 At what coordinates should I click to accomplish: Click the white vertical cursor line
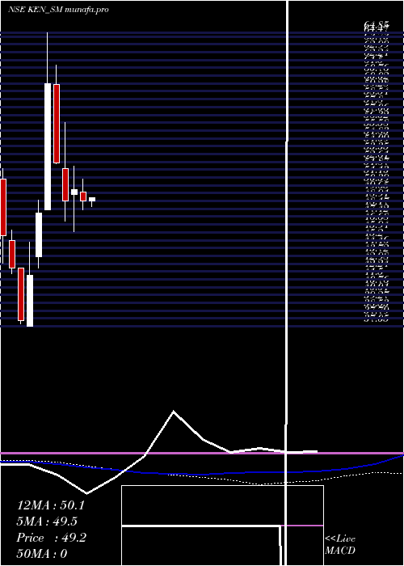pyautogui.click(x=287, y=283)
